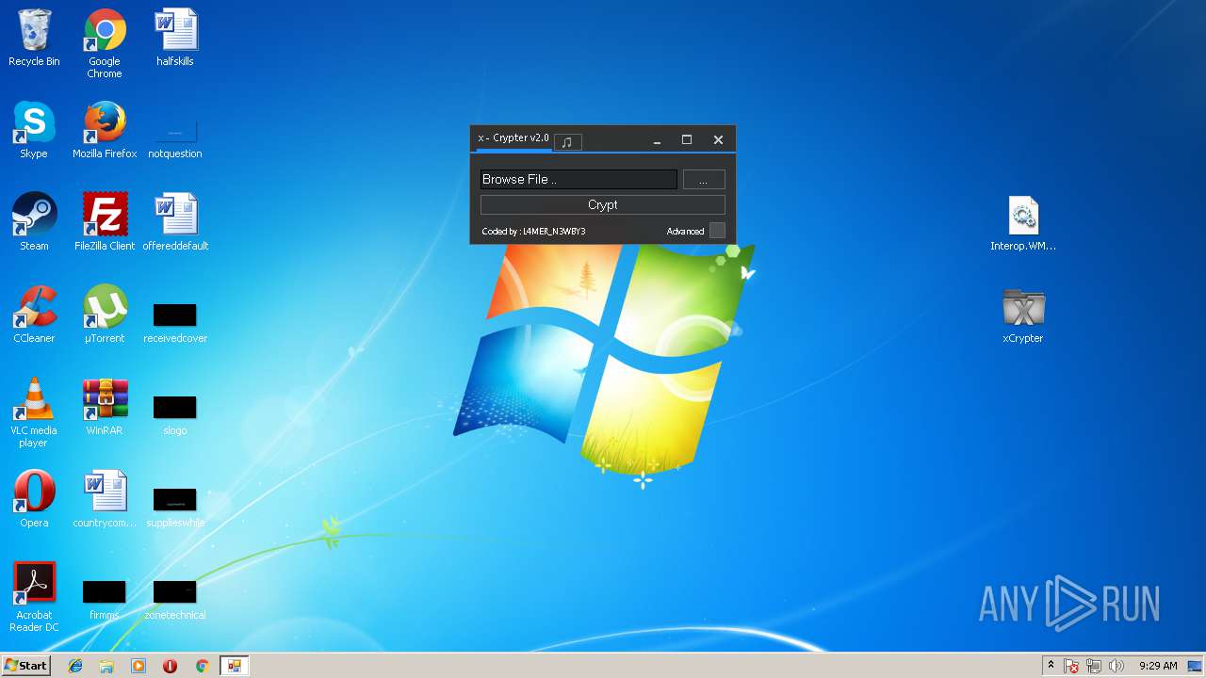Minimize the Crypter window

657,140
